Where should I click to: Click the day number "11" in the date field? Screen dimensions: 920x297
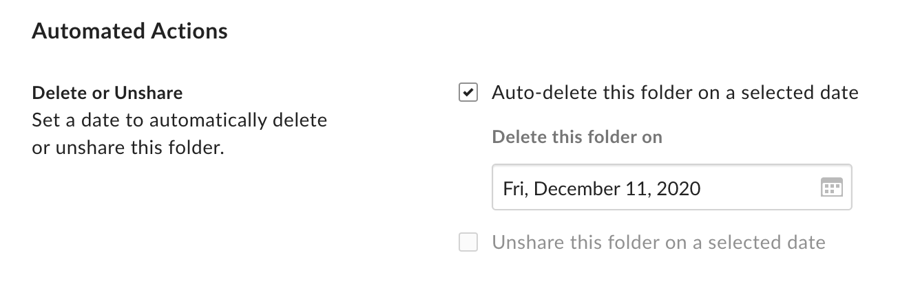tap(639, 188)
